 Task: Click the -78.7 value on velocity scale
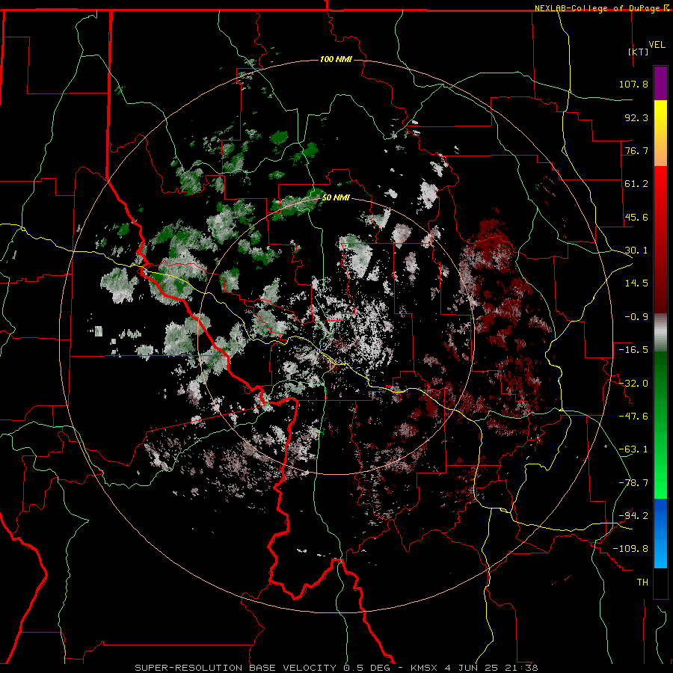(x=633, y=483)
